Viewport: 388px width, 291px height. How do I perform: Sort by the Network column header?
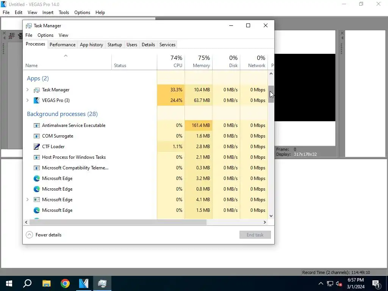[x=254, y=62]
